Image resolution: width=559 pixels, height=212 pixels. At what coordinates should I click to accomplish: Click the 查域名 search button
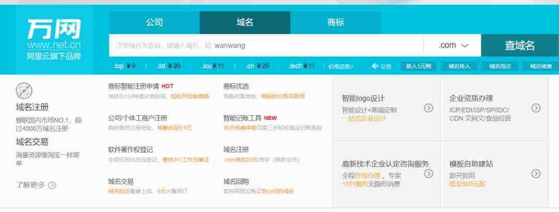coord(520,46)
